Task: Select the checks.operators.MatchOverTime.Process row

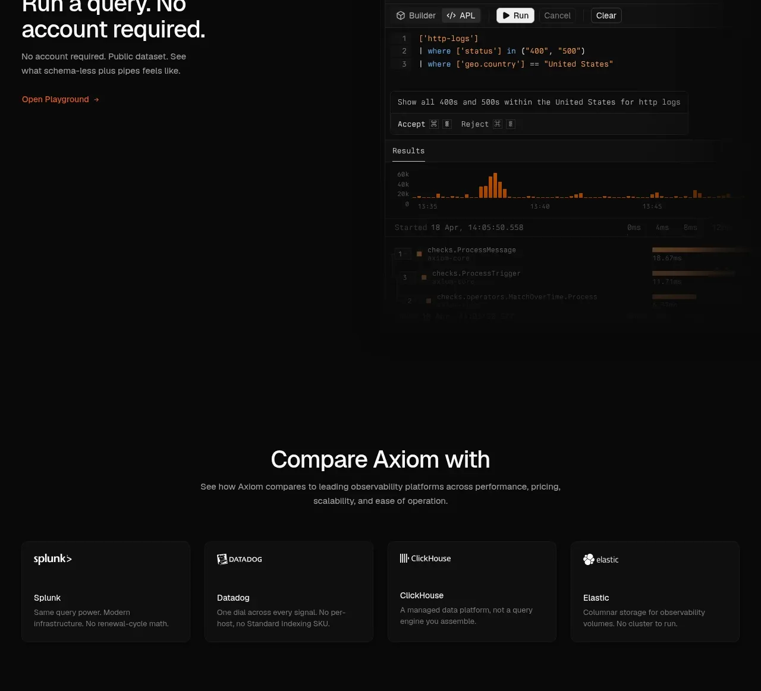Action: click(x=517, y=297)
